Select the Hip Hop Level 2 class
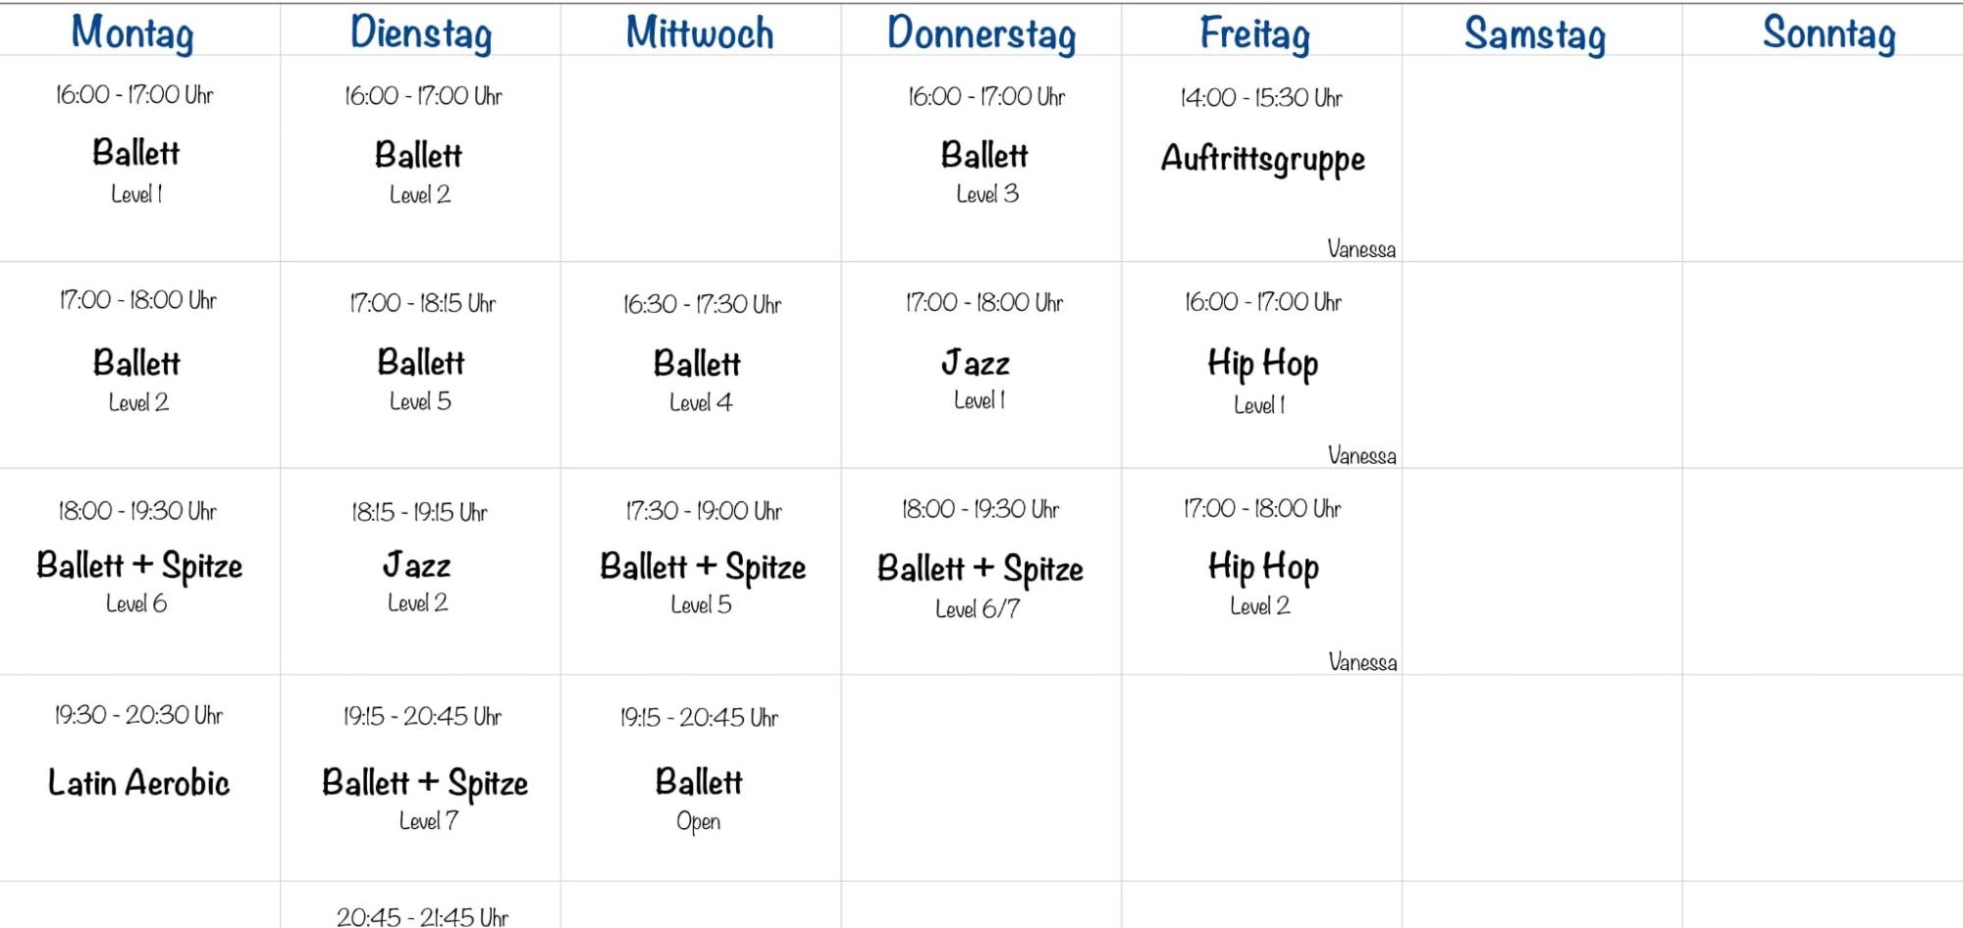The width and height of the screenshot is (1963, 928). pyautogui.click(x=1263, y=567)
